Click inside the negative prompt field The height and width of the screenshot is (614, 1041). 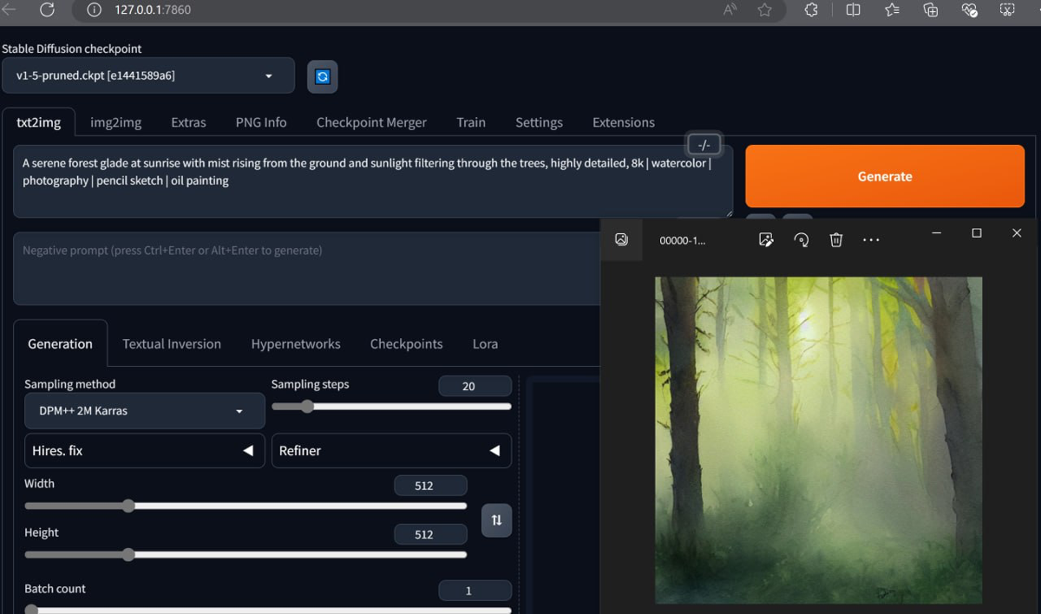pyautogui.click(x=304, y=267)
